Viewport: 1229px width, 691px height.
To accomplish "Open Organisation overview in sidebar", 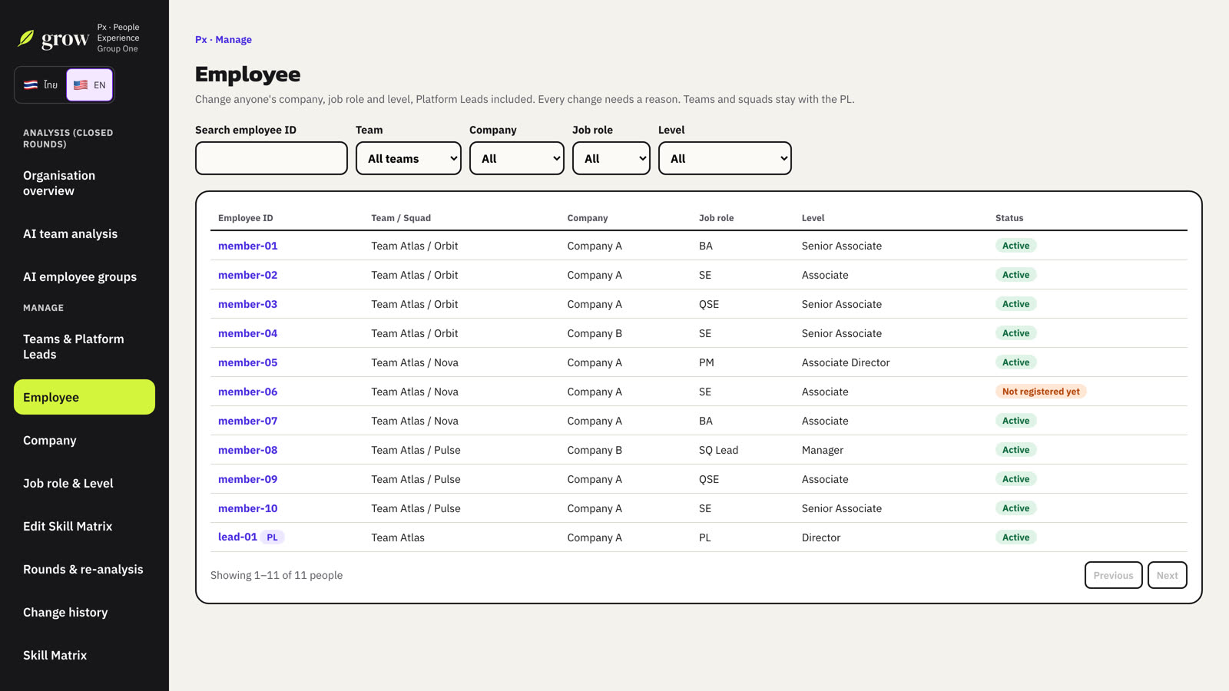I will 84,183.
